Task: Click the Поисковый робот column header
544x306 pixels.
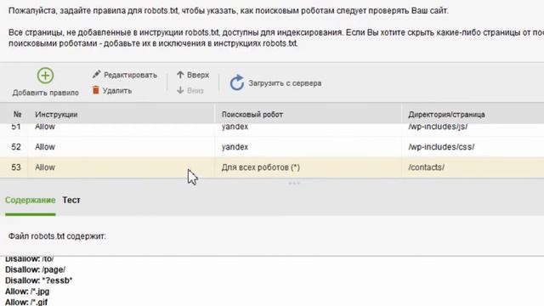Action: click(252, 114)
